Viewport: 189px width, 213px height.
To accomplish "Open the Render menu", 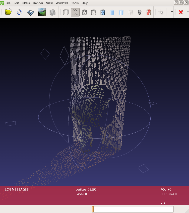I will pos(38,3).
